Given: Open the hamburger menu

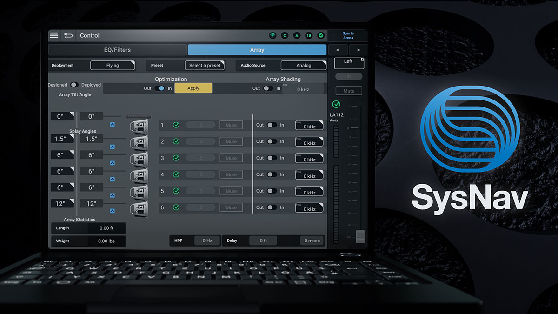Looking at the screenshot, I should (54, 35).
